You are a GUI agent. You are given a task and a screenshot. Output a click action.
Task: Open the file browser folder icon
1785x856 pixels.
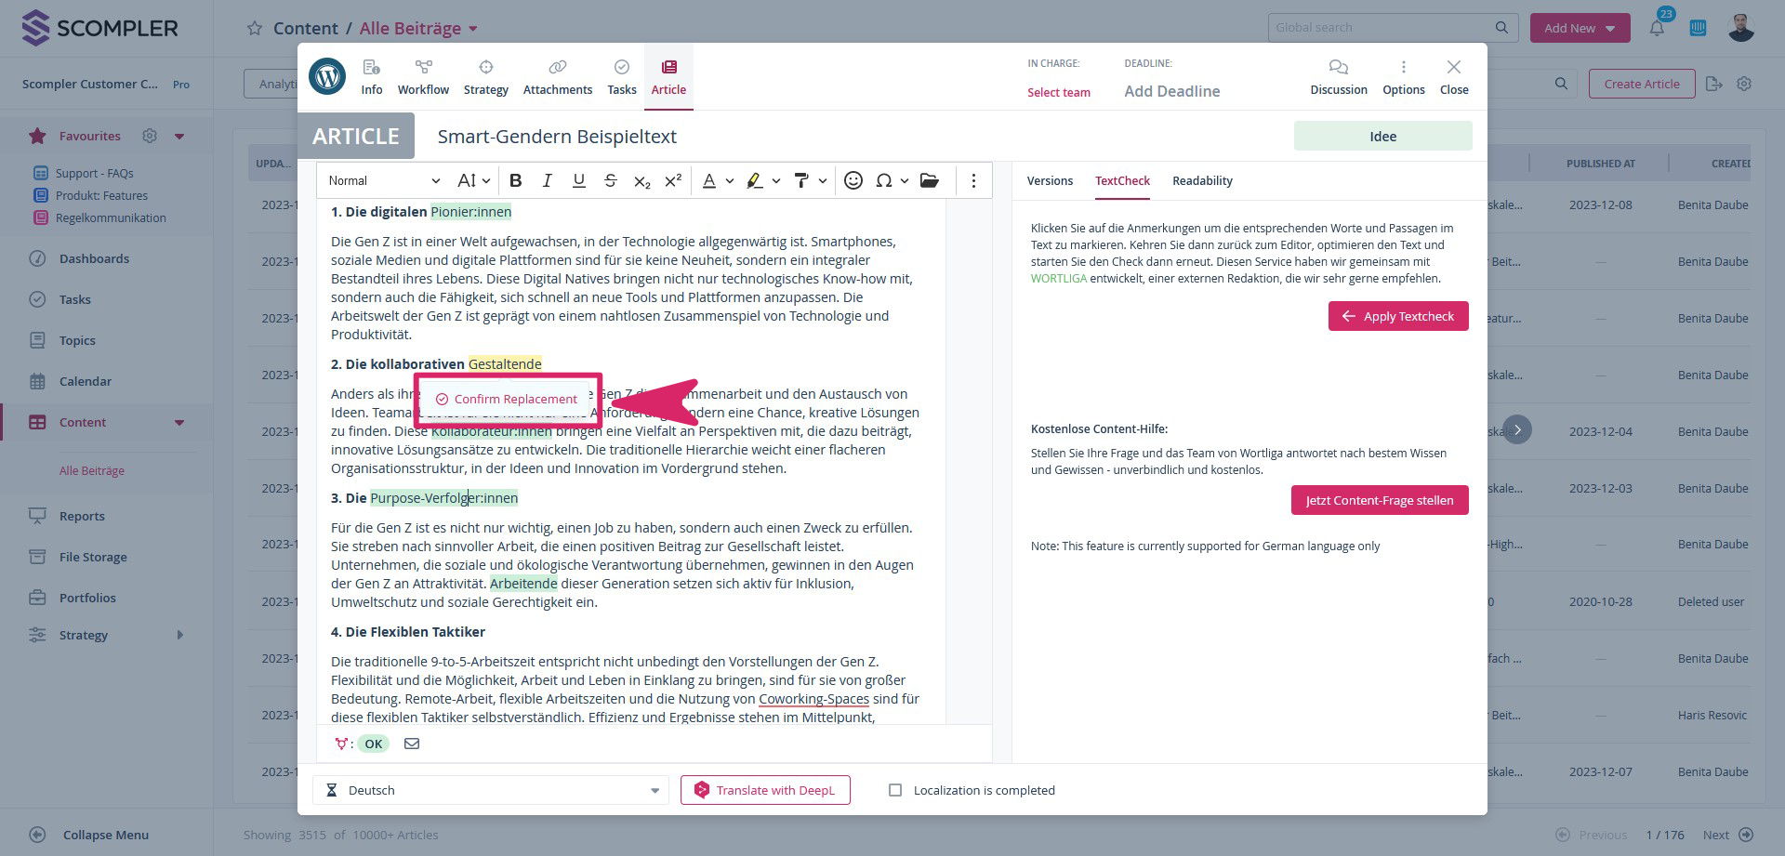tap(929, 181)
